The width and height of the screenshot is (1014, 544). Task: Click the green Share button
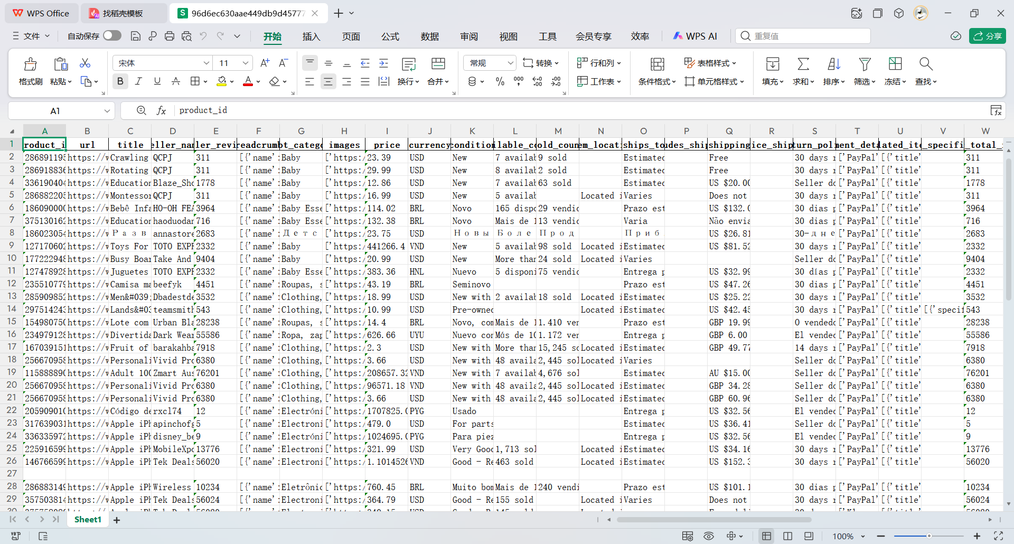tap(987, 36)
